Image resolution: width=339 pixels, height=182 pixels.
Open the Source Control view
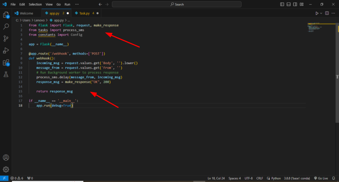point(6,39)
